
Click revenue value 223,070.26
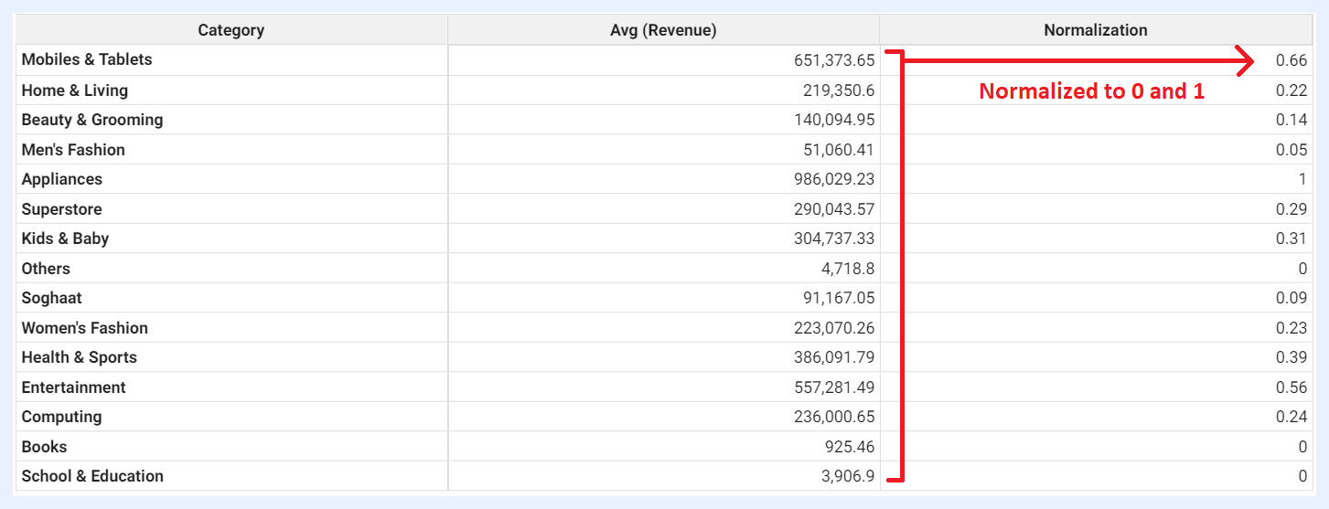pos(834,328)
